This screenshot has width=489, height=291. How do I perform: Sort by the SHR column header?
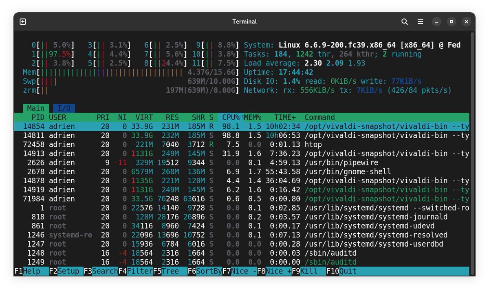(198, 117)
